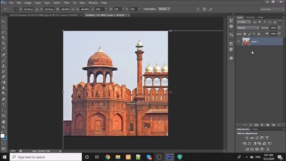This screenshot has width=286, height=161.
Task: Open the Filter menu
Action: (x=67, y=3)
